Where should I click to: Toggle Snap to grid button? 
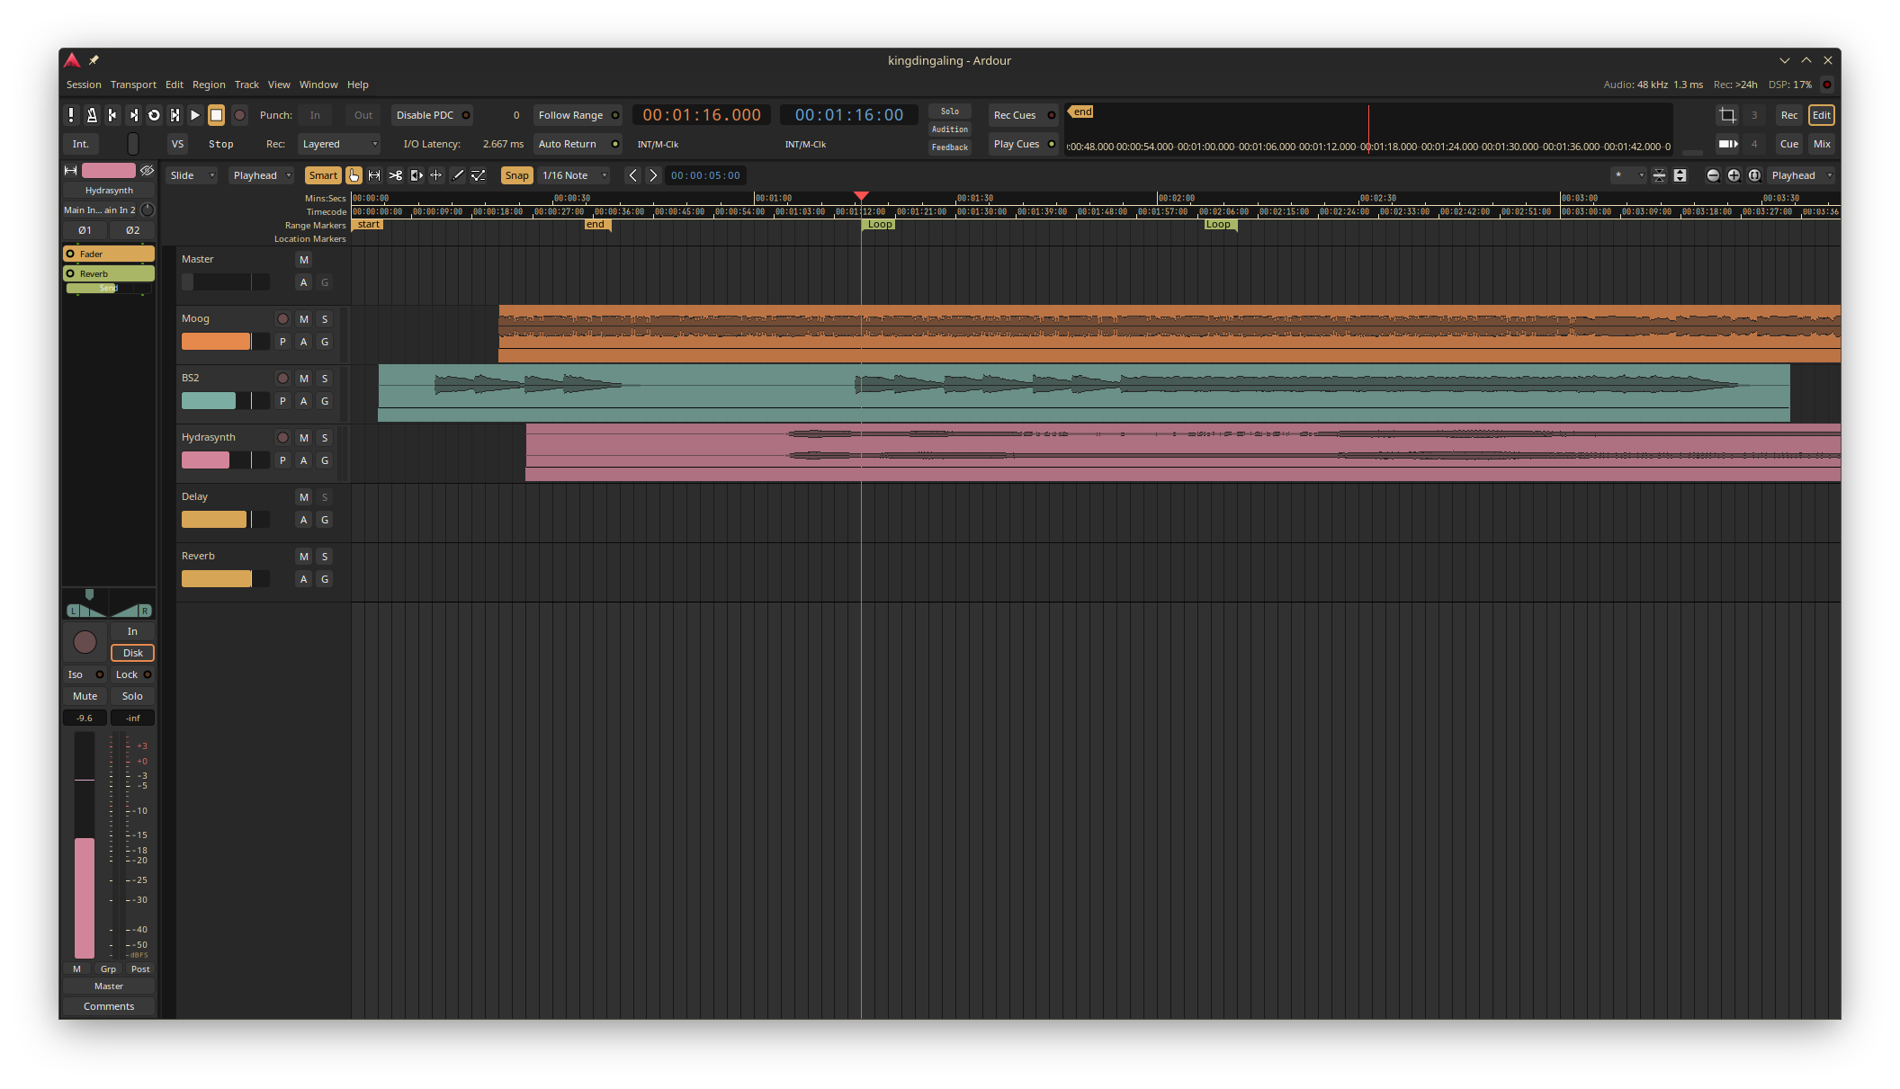click(516, 175)
